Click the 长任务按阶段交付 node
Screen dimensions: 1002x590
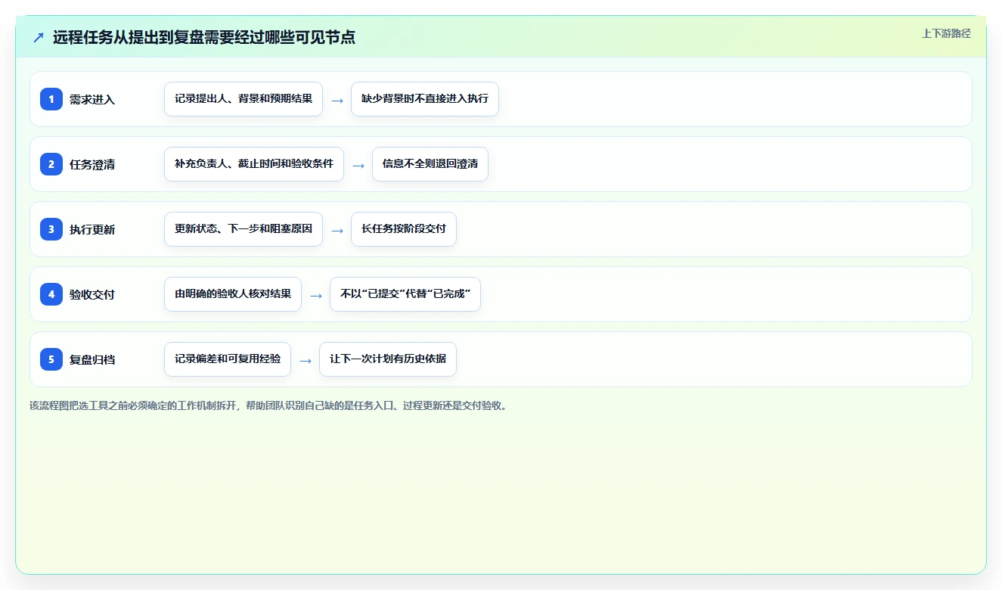pos(404,229)
